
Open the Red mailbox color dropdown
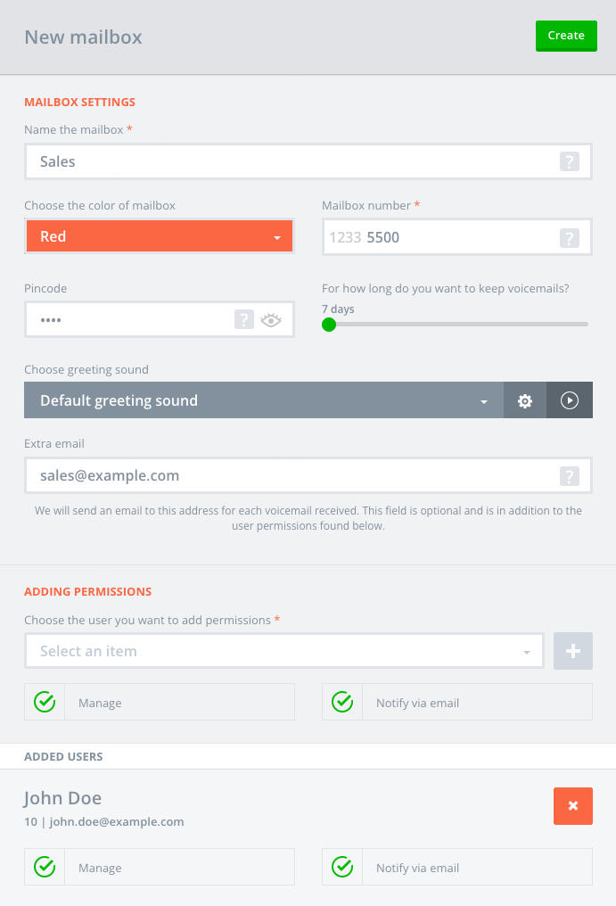(x=160, y=237)
